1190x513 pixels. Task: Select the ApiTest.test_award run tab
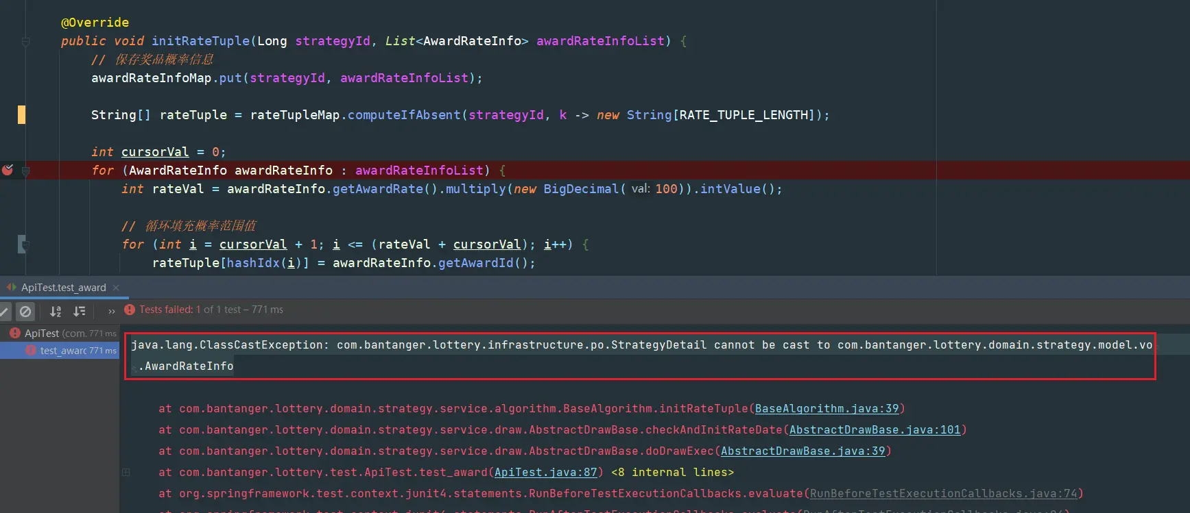[63, 288]
